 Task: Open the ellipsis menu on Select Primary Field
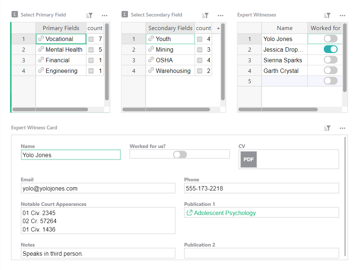pos(105,15)
